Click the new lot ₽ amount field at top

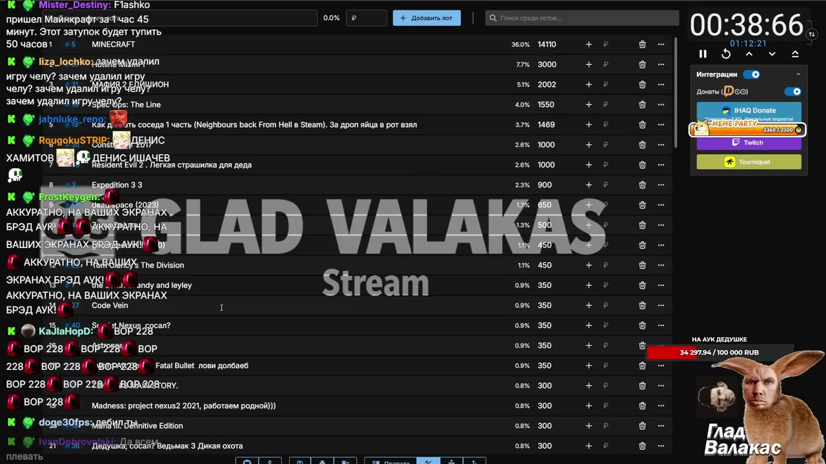(x=366, y=18)
